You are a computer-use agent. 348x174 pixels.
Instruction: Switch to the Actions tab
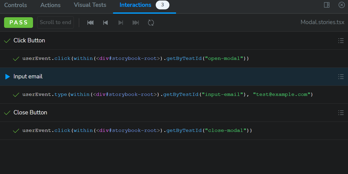point(51,5)
